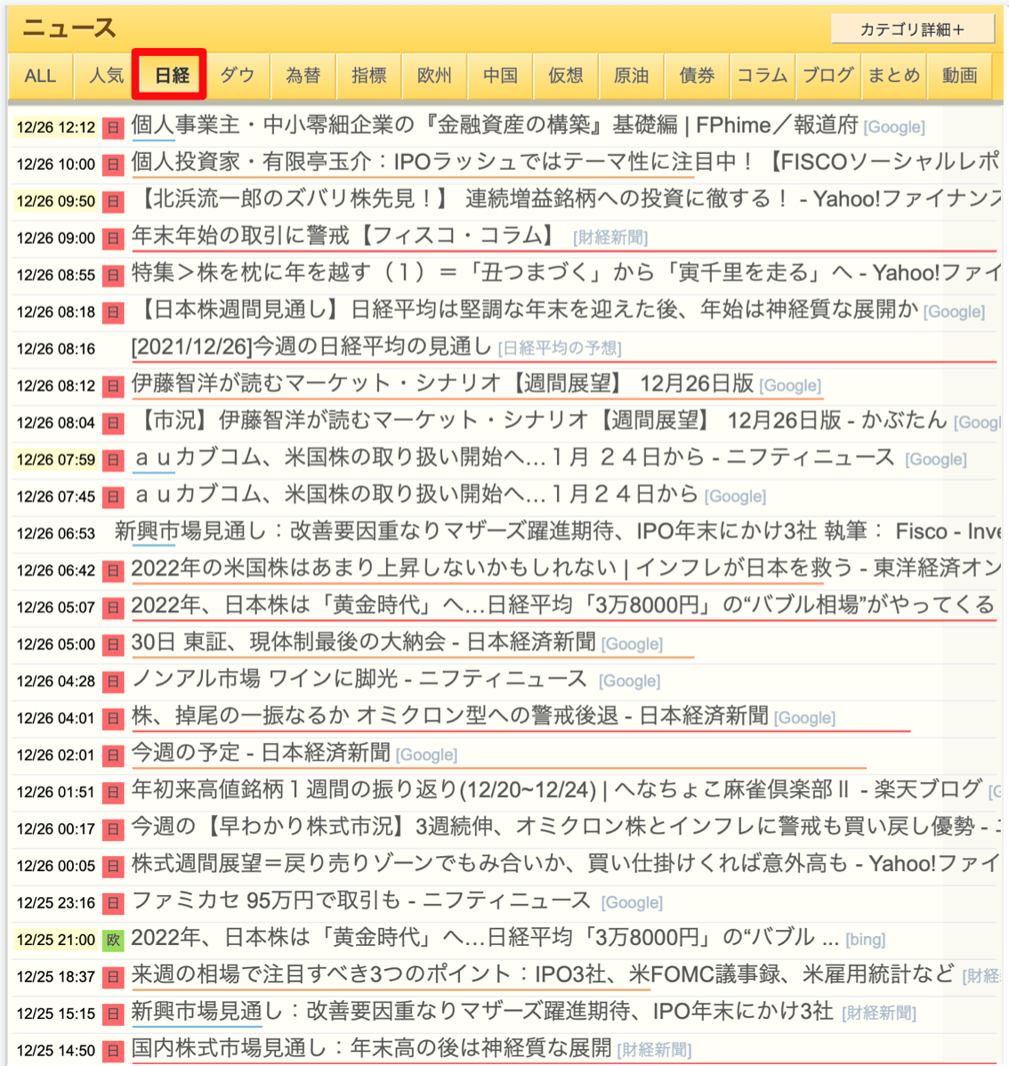Switch to the 債券 tab
This screenshot has height=1066, width=1009.
(697, 76)
